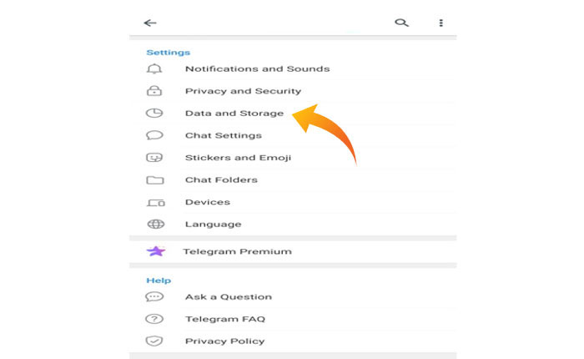Click the bell icon for notifications
Image resolution: width=584 pixels, height=359 pixels.
[x=154, y=69]
